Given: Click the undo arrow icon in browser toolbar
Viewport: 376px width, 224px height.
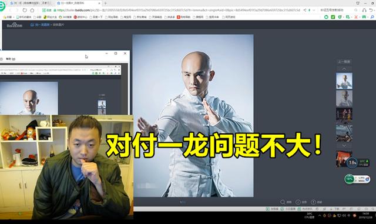Looking at the screenshot, I should (x=371, y=10).
